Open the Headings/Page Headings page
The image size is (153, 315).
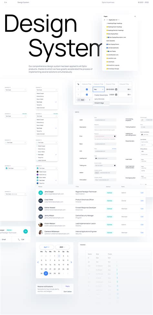pos(114,23)
